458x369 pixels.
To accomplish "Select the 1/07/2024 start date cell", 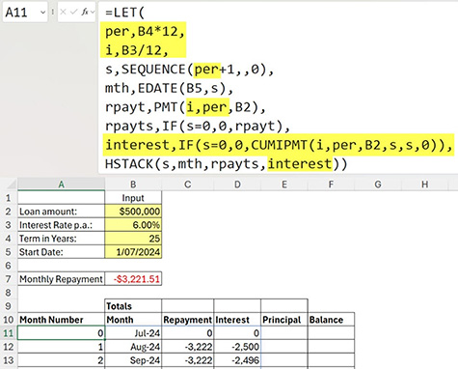I will (x=133, y=252).
